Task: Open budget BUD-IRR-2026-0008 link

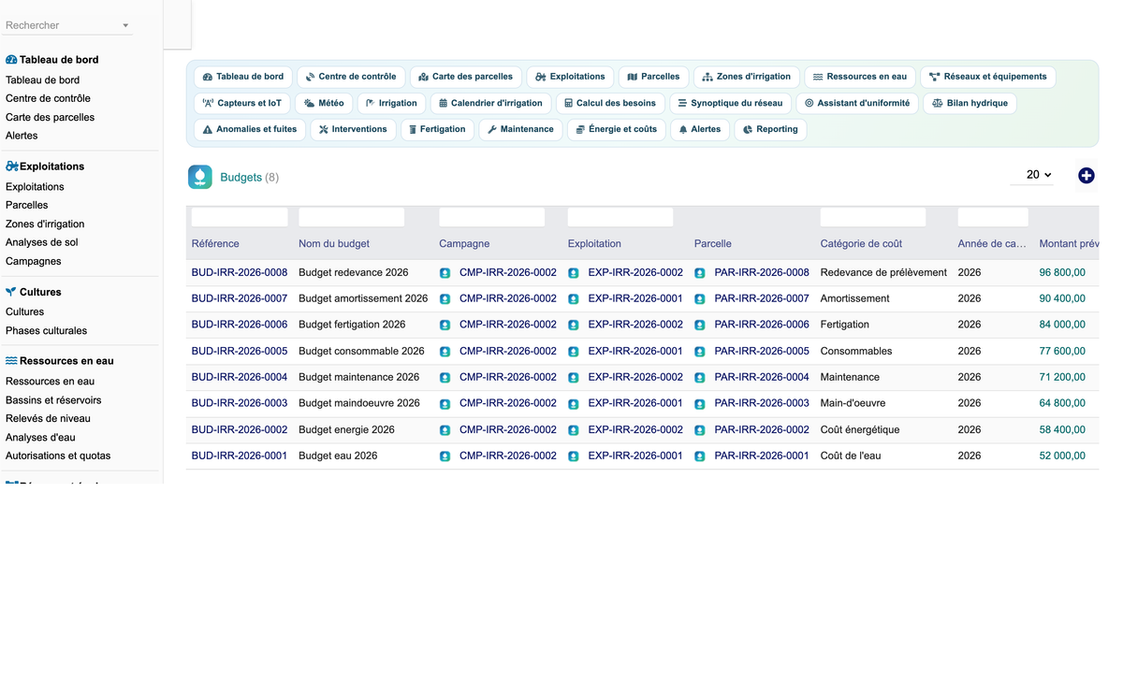Action: pos(240,273)
